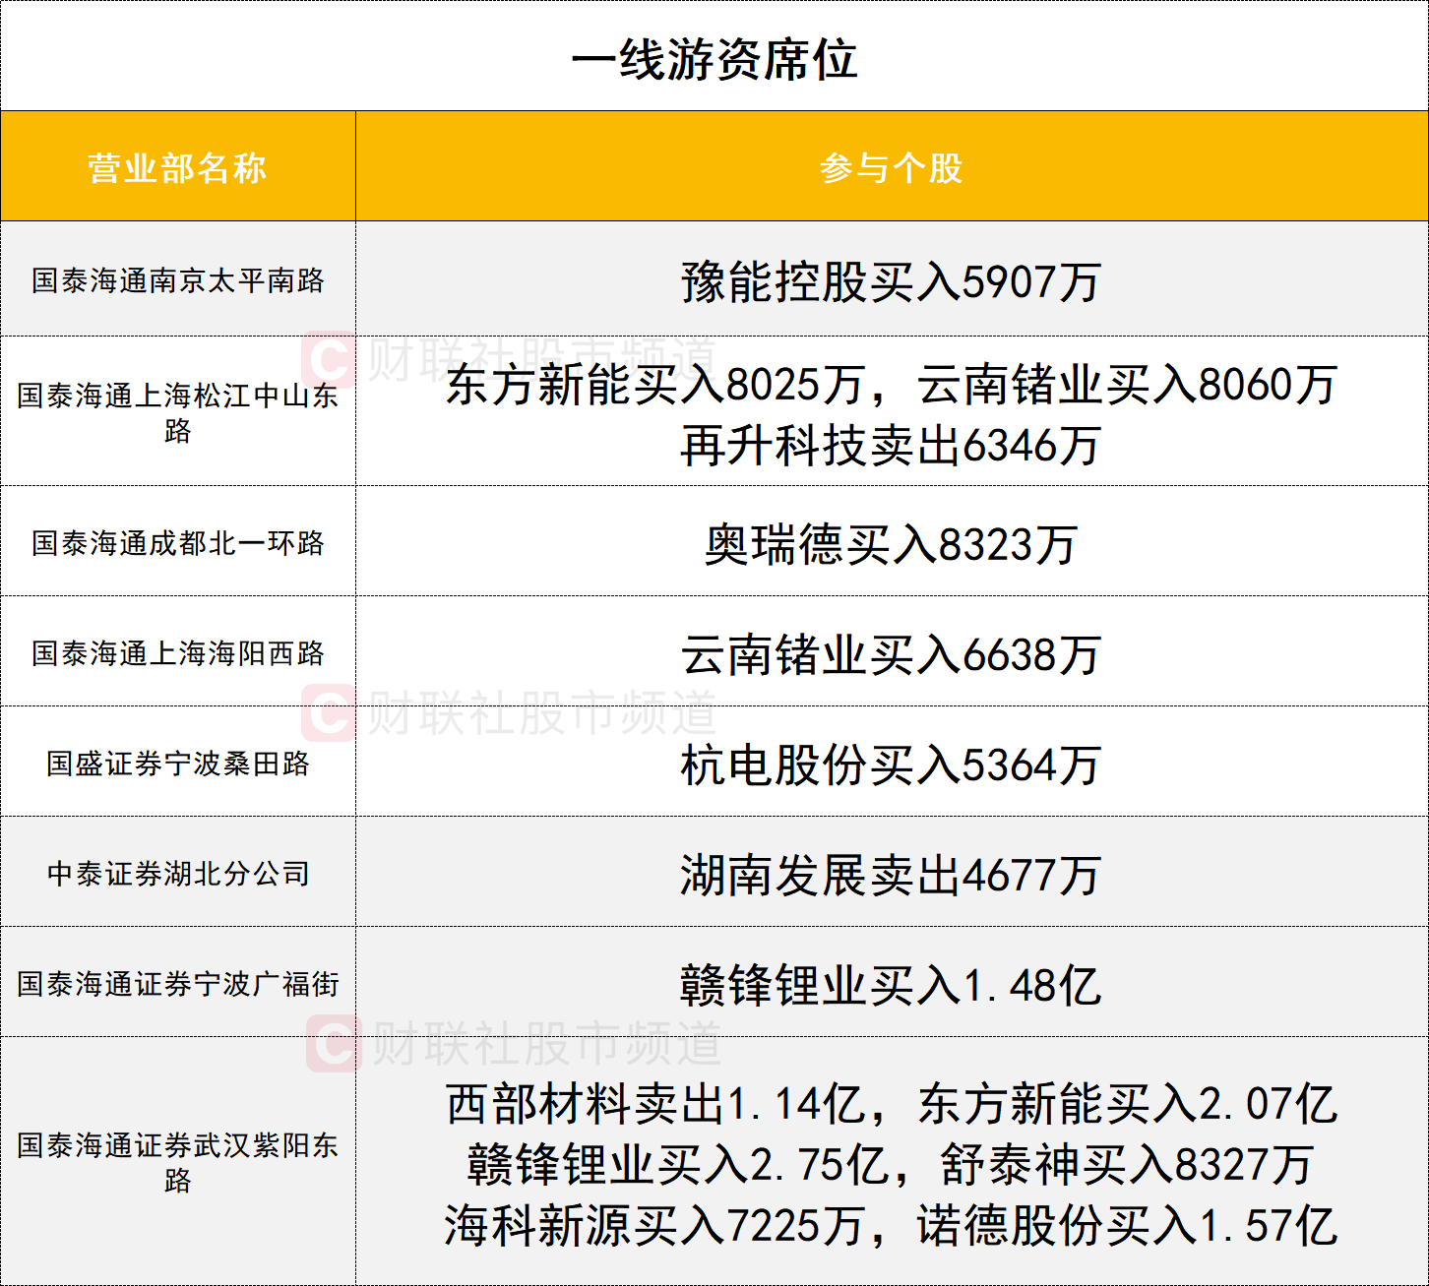Click the text "西部材料卖出1.14亿"

click(655, 1104)
